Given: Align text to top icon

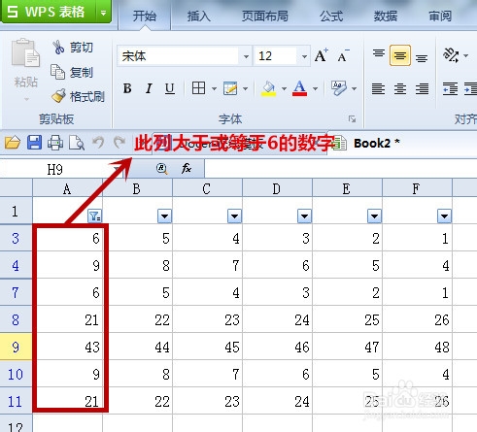Looking at the screenshot, I should click(x=379, y=54).
